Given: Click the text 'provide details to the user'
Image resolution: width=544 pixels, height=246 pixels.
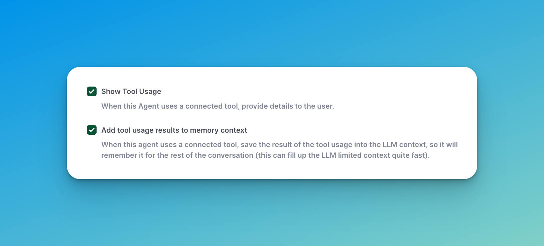Looking at the screenshot, I should click(288, 106).
